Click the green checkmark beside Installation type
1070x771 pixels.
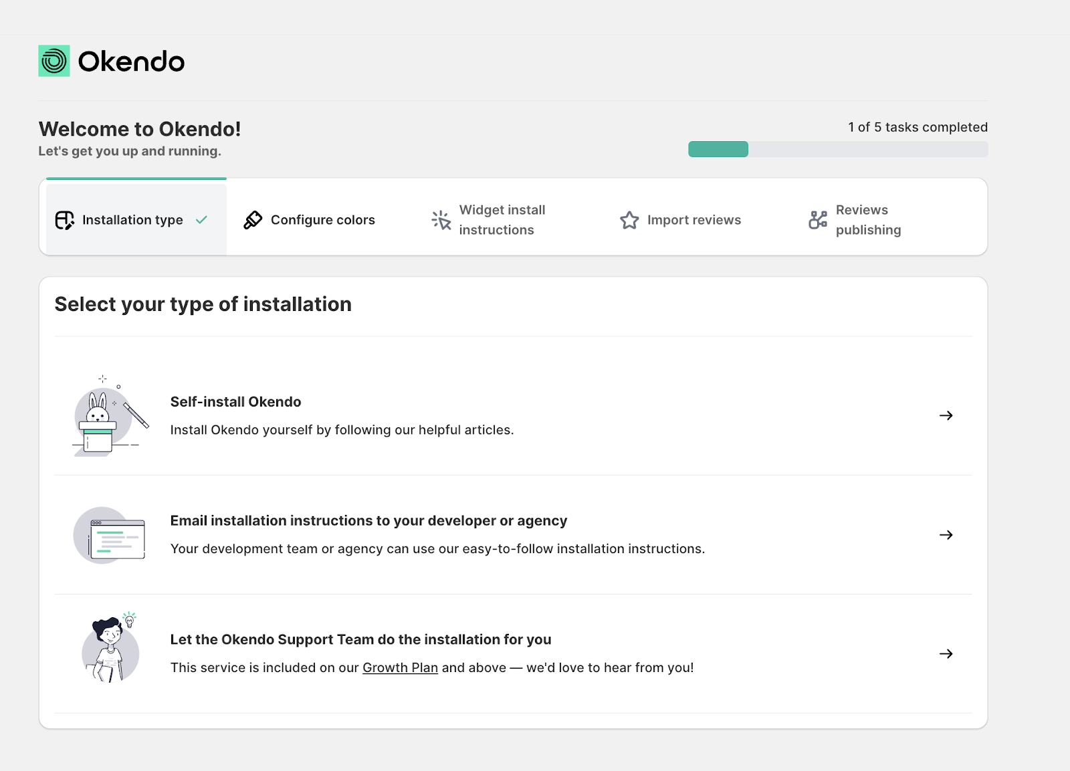tap(201, 219)
